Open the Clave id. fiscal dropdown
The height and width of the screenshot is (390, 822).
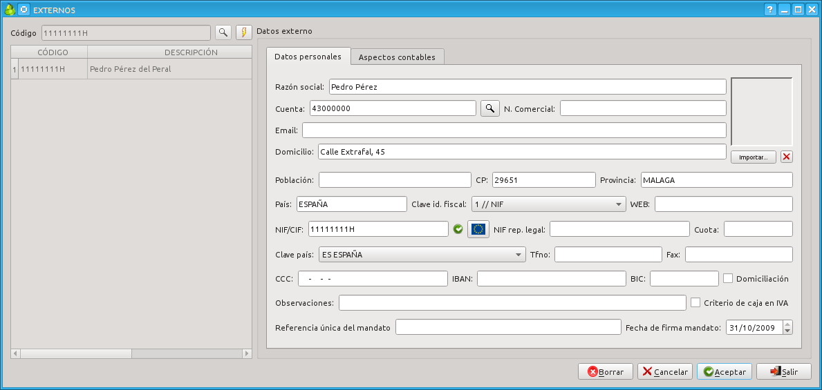pos(549,204)
